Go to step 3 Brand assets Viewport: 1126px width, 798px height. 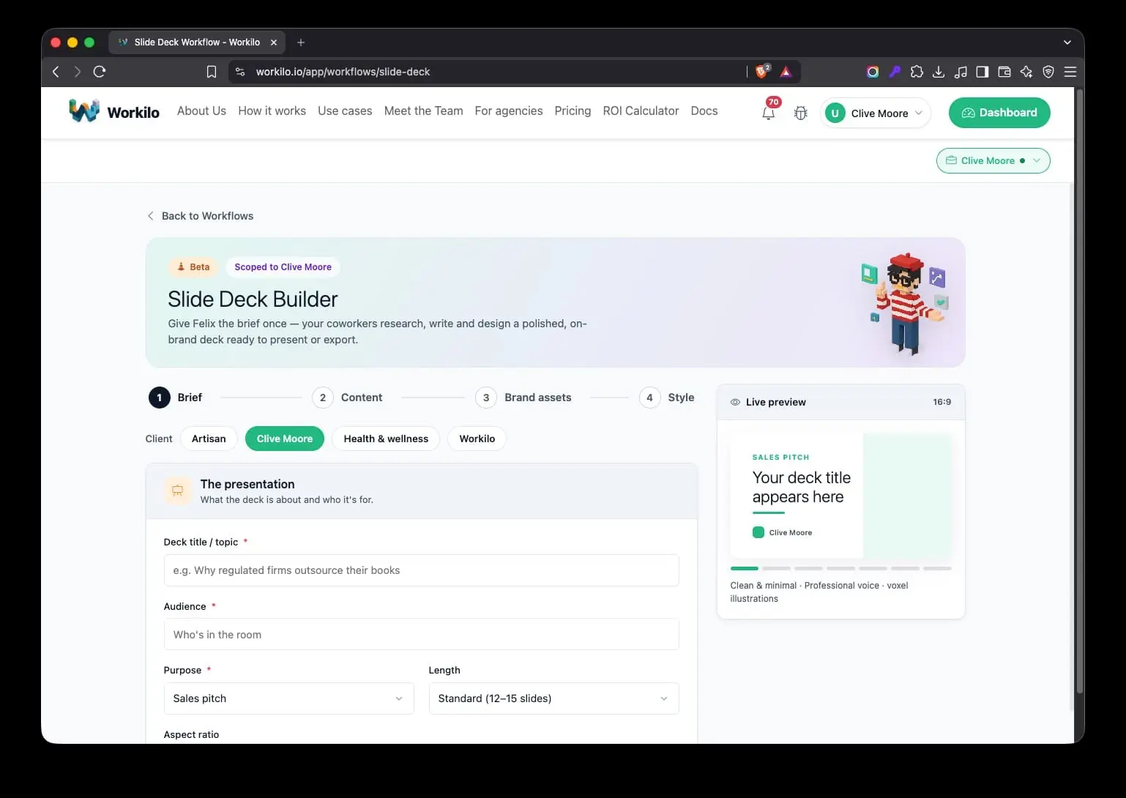[523, 398]
